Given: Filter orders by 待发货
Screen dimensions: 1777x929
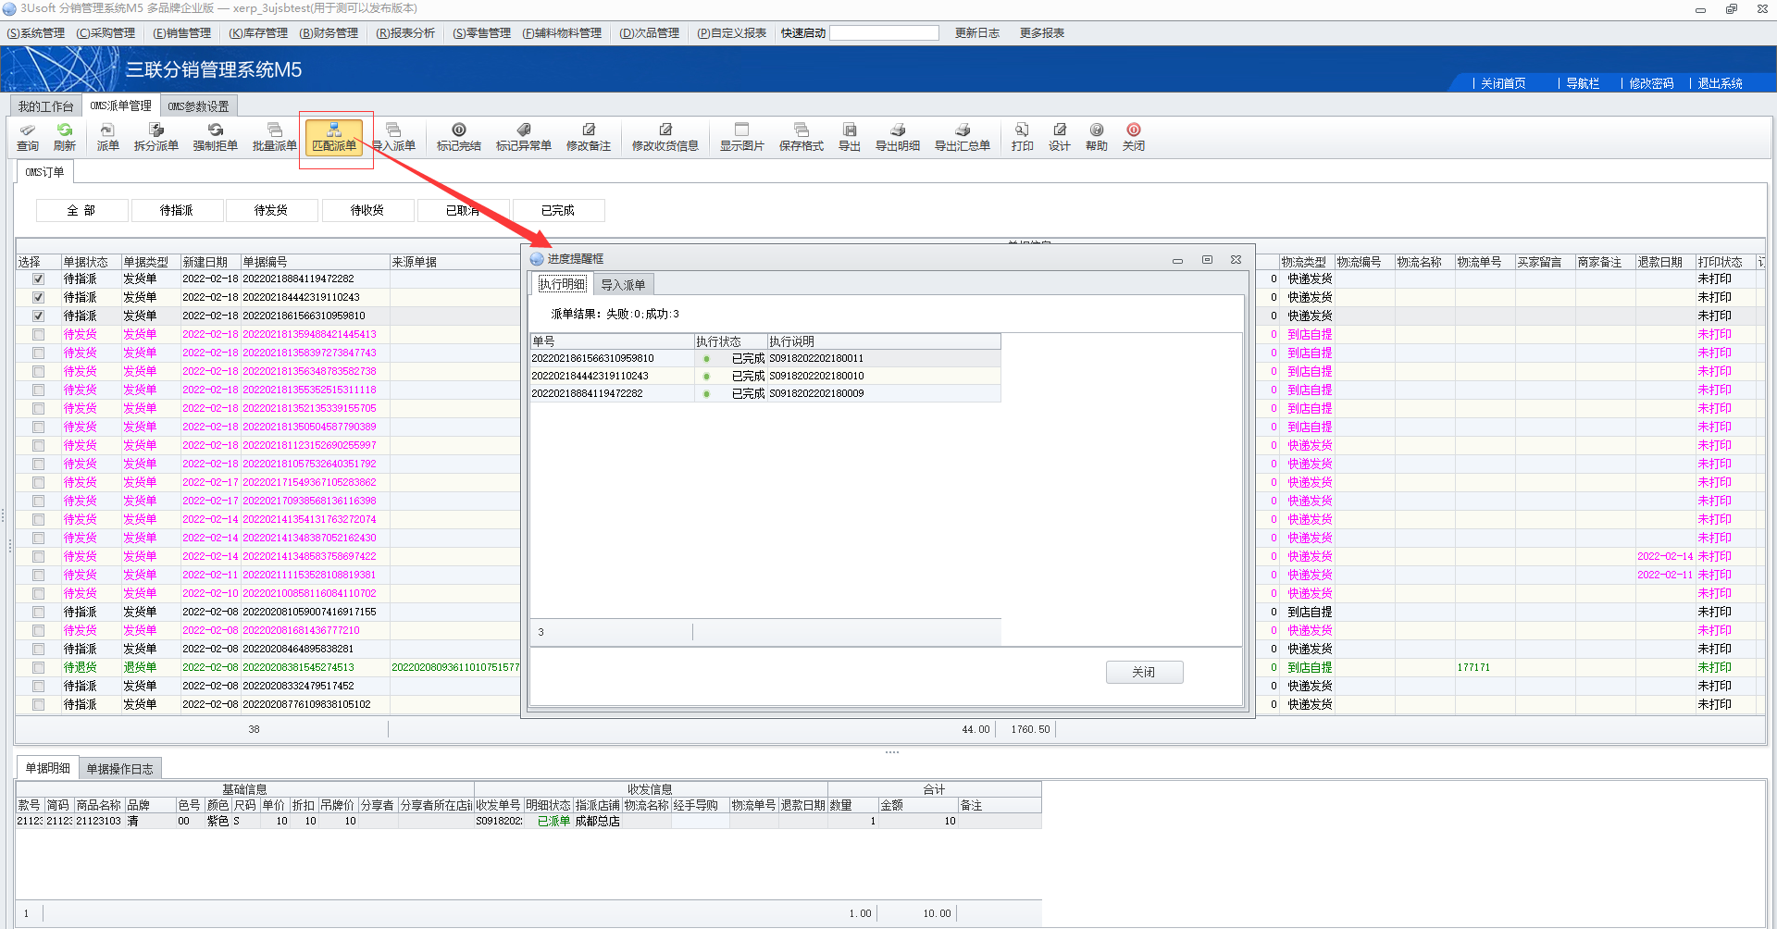Looking at the screenshot, I should 271,211.
